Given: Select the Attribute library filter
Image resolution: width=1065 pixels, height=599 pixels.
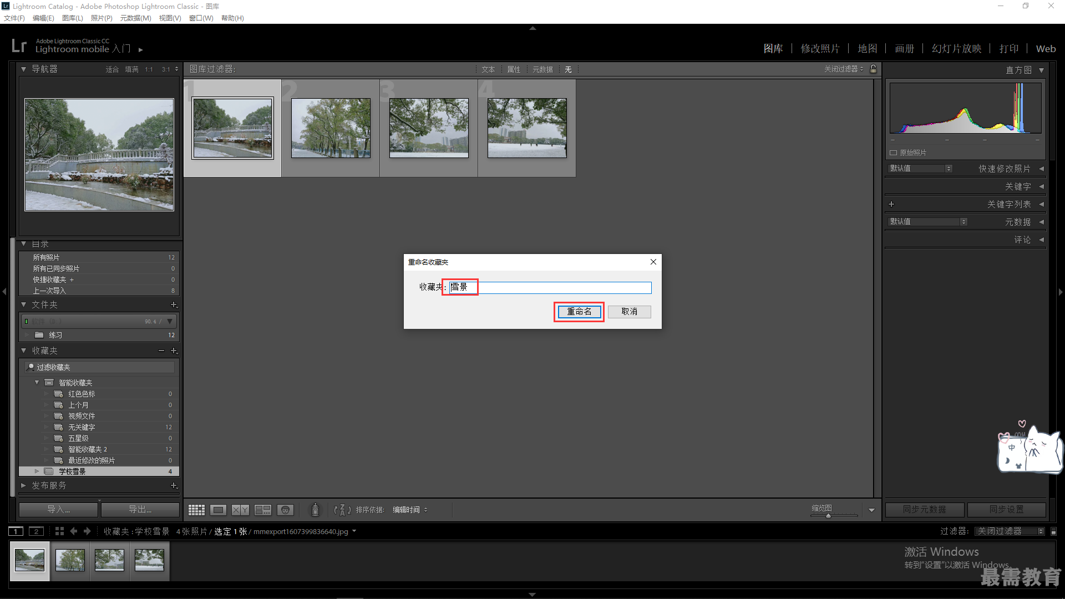Looking at the screenshot, I should pyautogui.click(x=514, y=69).
